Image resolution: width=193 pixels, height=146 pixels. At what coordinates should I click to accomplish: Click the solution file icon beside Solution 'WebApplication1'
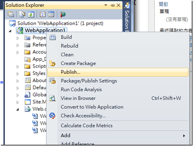tap(12, 23)
